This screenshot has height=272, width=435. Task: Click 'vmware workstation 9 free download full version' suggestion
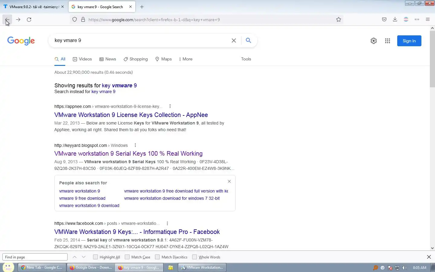tap(176, 191)
